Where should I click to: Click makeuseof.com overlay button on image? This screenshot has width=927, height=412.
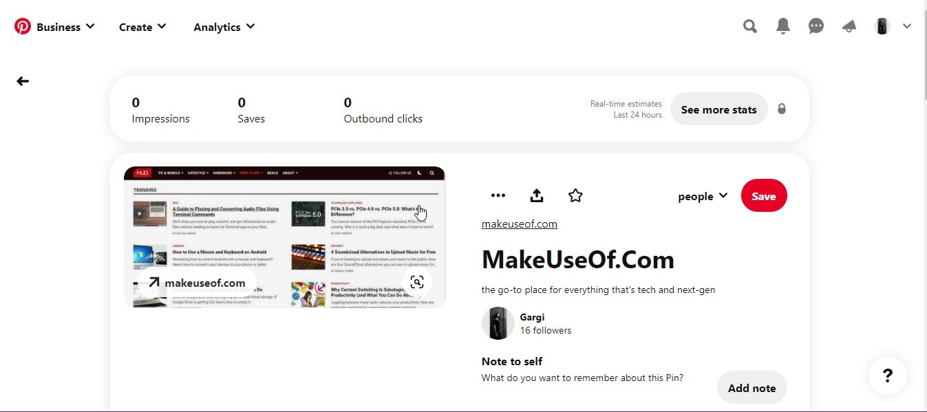pyautogui.click(x=197, y=283)
